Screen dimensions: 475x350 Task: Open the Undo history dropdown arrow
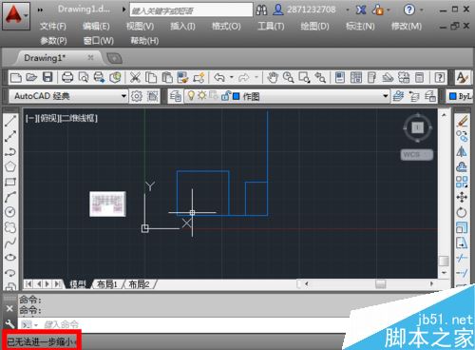tap(232, 77)
